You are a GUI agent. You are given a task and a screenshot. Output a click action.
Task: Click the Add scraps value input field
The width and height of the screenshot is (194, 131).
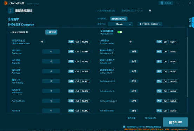(51, 51)
